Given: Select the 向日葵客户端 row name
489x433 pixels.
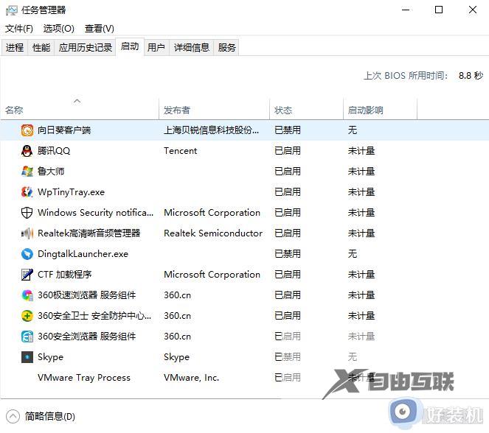Looking at the screenshot, I should tap(64, 130).
